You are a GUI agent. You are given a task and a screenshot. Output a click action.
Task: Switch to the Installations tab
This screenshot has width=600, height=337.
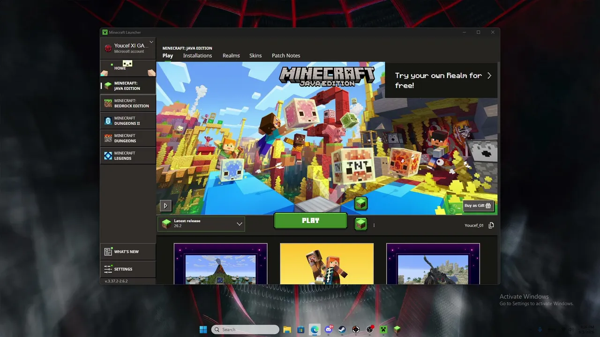[x=197, y=56]
